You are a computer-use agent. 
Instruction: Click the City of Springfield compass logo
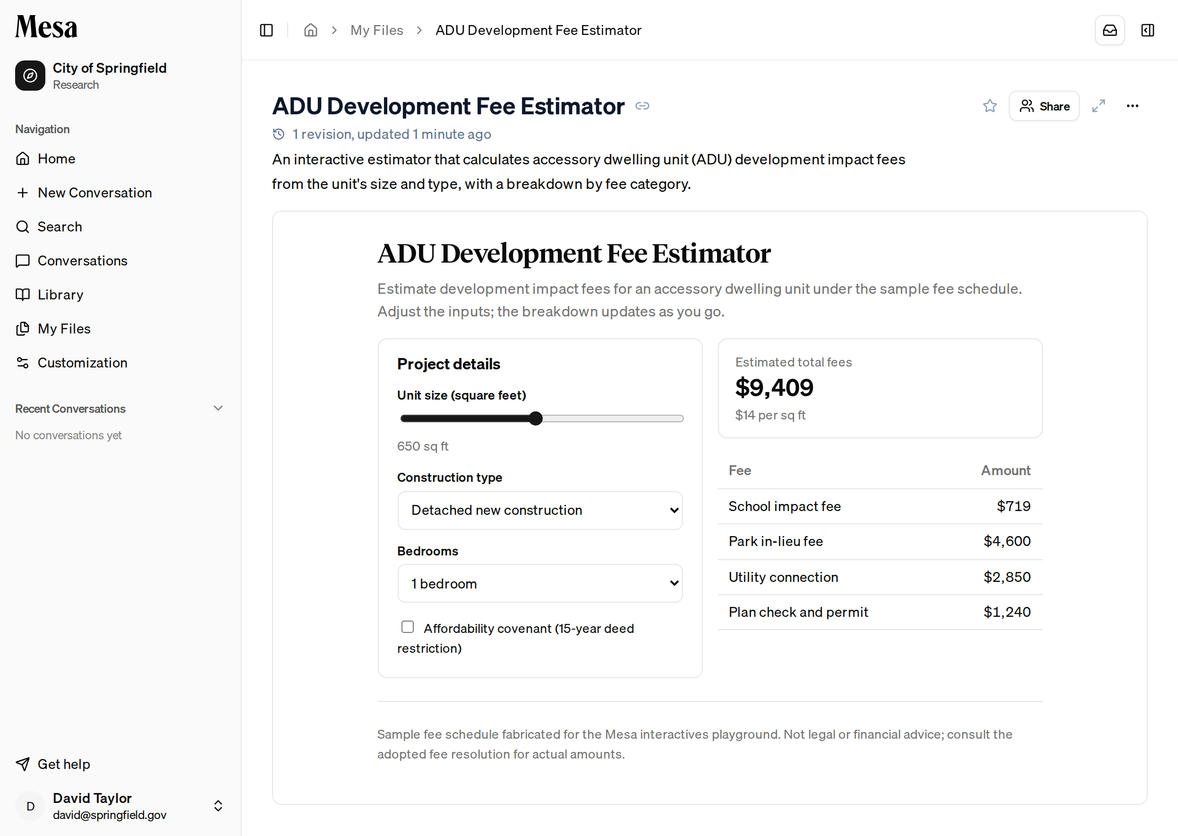click(30, 76)
